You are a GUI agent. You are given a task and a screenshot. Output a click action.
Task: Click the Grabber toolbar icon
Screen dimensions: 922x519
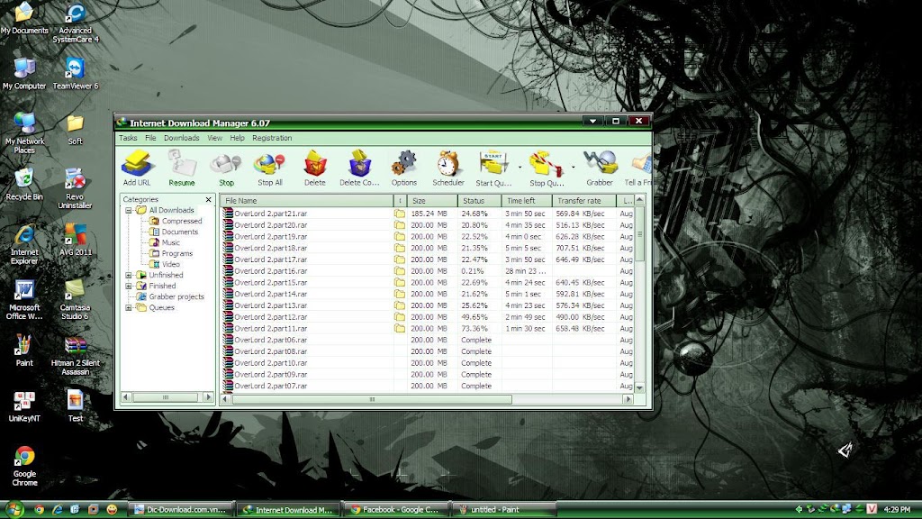coord(599,168)
